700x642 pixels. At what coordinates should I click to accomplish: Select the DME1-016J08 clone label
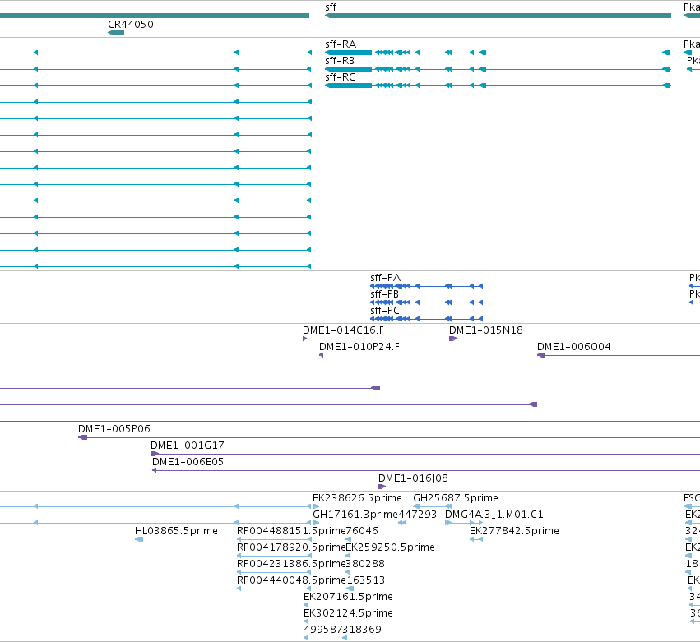click(x=413, y=478)
